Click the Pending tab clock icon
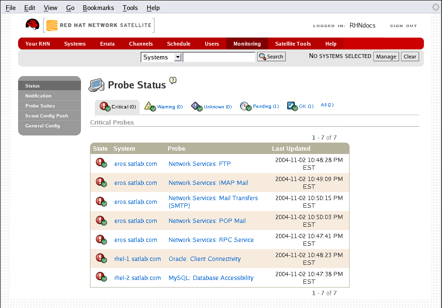Screen dimensions: 442x308 click(x=245, y=106)
